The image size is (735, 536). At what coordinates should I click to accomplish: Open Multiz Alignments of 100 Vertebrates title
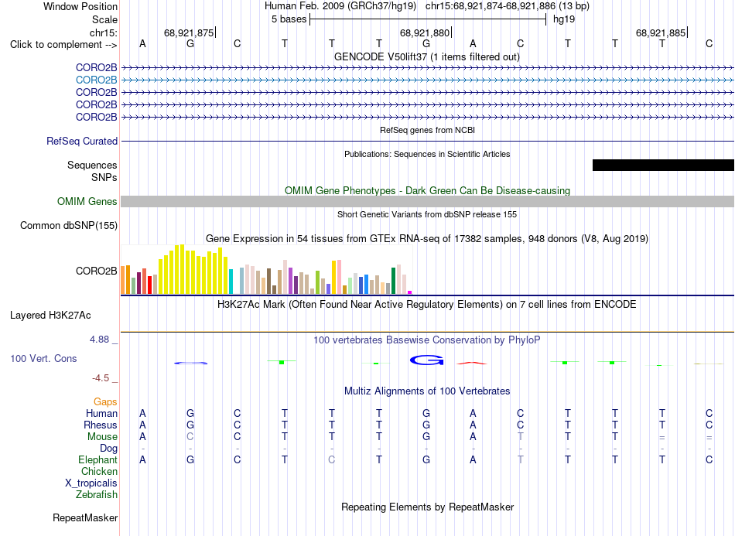[427, 391]
